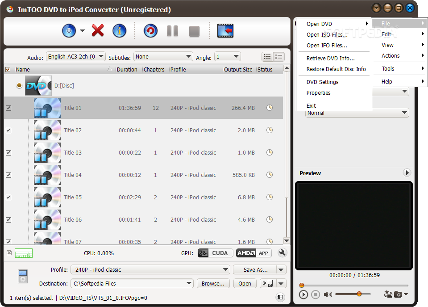The height and width of the screenshot is (307, 428).
Task: Click the iPod device icon near Profile
Action: [x=23, y=276]
